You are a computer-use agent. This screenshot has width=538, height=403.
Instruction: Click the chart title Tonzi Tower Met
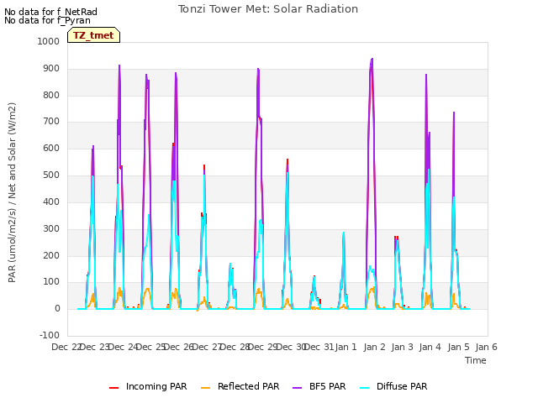pos(268,9)
